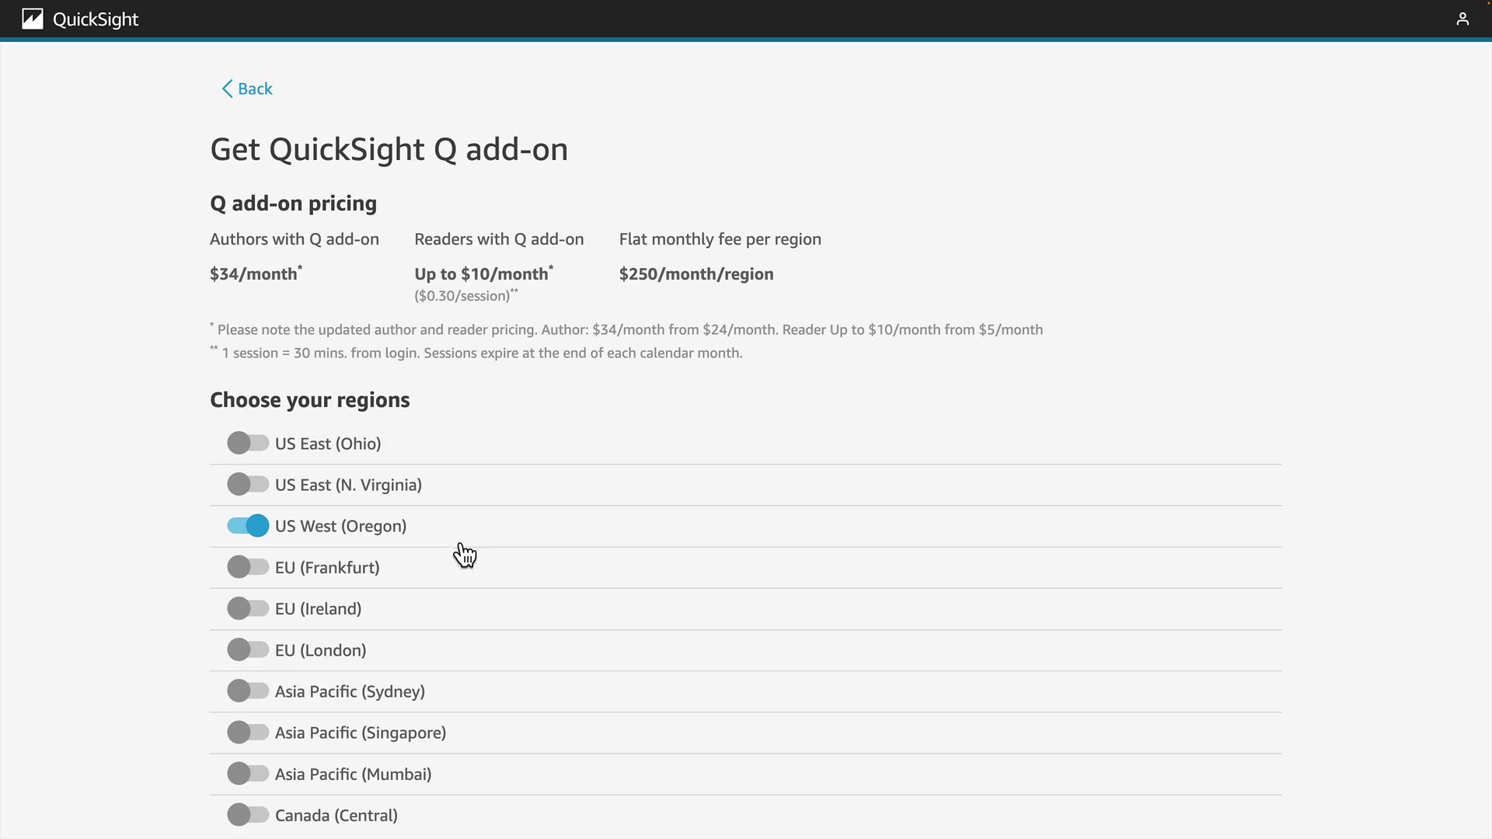
Task: Click the Back chevron arrow
Action: click(x=227, y=89)
